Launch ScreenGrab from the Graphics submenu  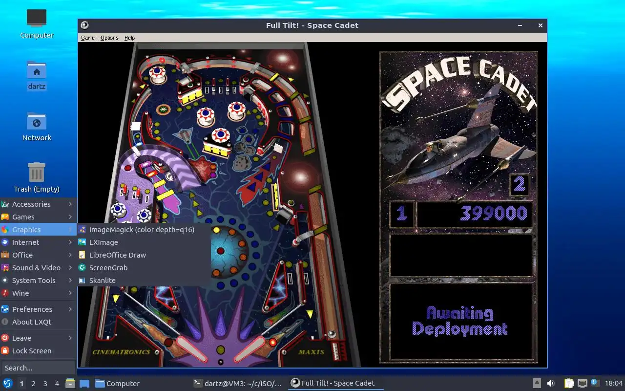pos(144,268)
